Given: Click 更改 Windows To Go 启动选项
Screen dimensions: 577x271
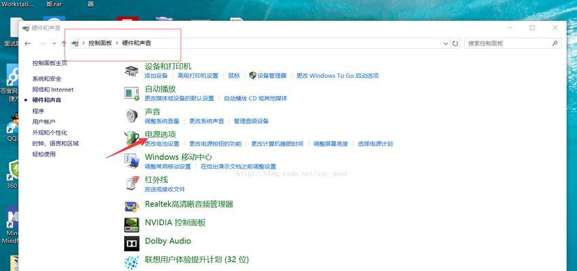Looking at the screenshot, I should click(x=338, y=76).
